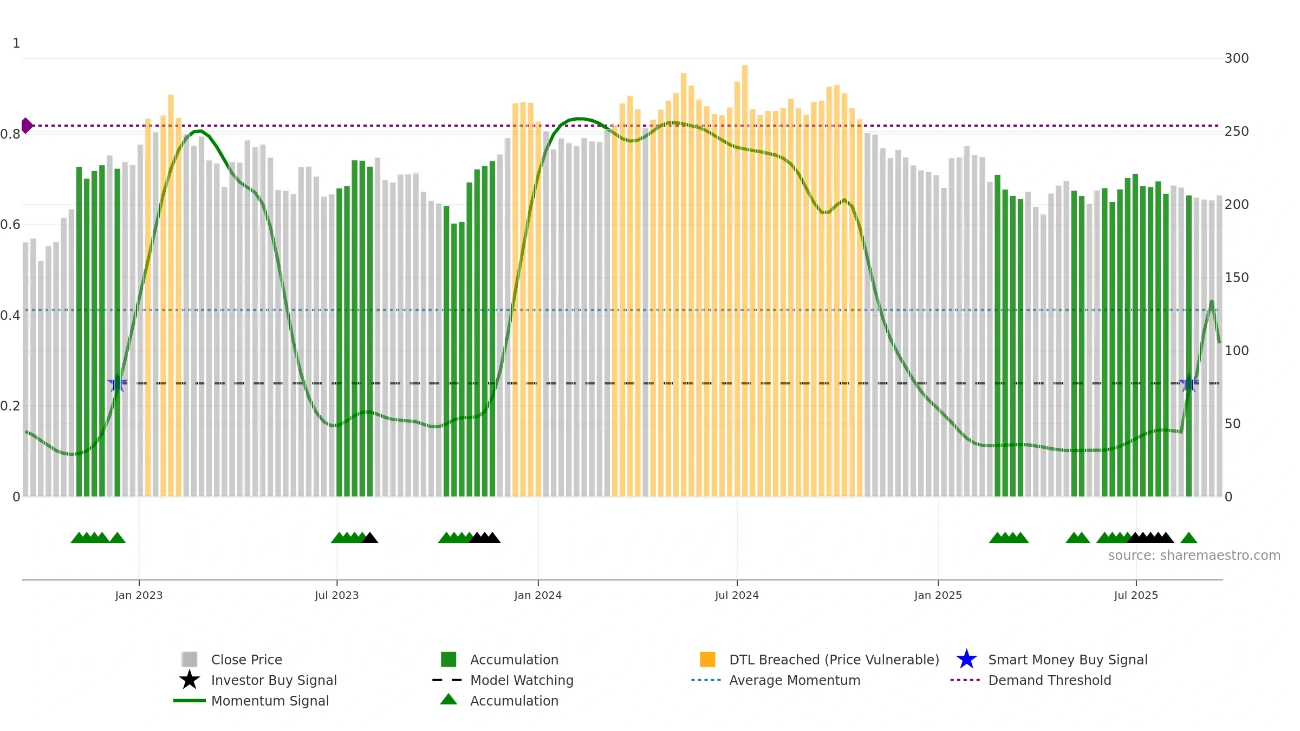This screenshot has width=1300, height=731.
Task: Click the blue star marker near Jan 2023
Action: 118,383
